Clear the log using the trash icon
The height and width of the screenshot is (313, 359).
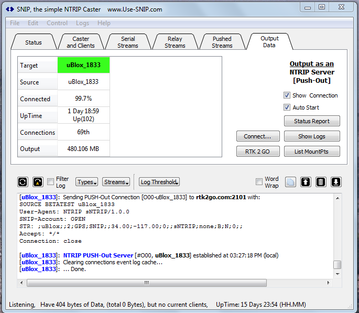point(321,182)
